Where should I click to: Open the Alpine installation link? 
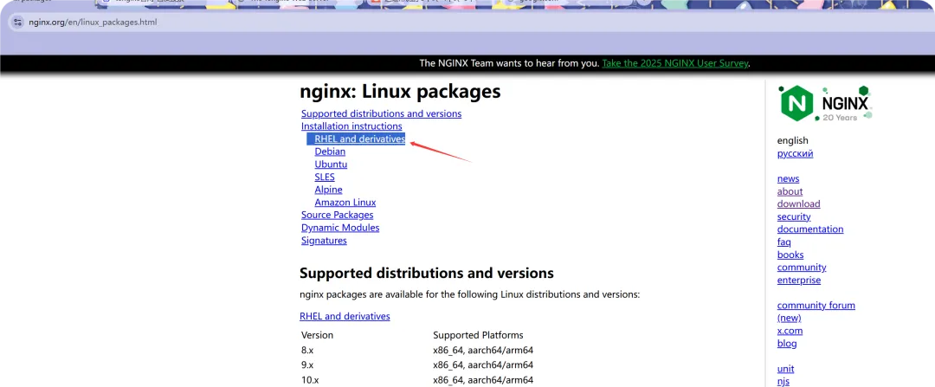click(329, 190)
